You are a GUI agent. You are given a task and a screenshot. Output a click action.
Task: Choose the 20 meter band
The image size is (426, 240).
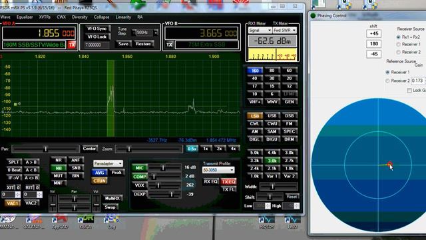pyautogui.click(x=290, y=79)
